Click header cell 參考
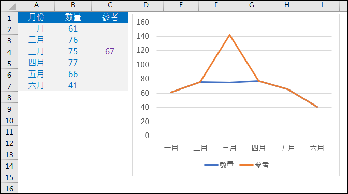The image size is (348, 194). 110,17
